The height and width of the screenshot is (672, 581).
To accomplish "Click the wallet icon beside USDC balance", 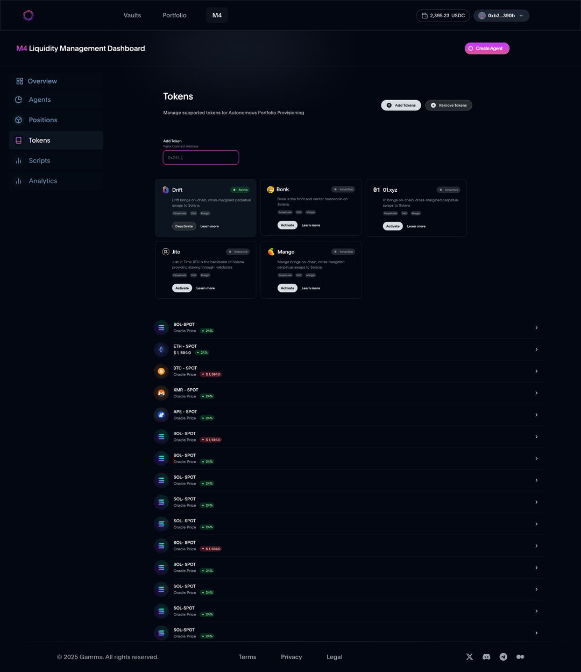I will point(424,16).
